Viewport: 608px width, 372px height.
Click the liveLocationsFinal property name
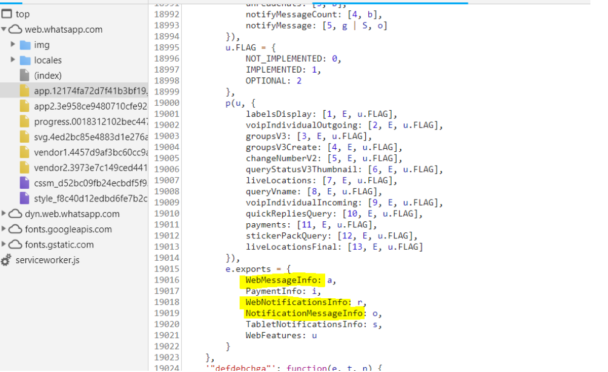291,247
